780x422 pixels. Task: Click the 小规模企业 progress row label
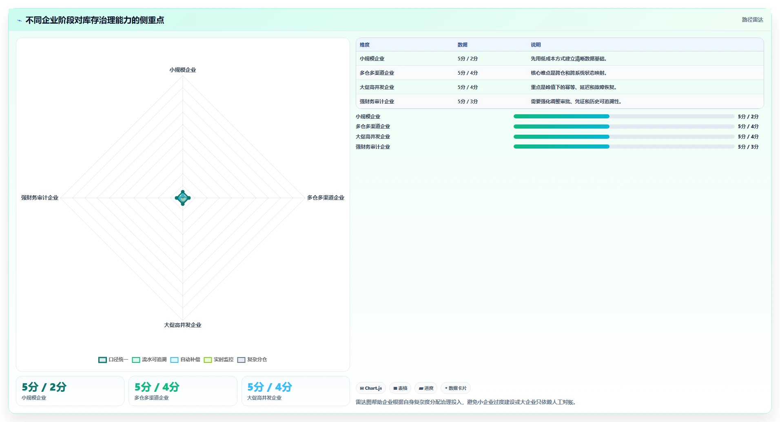point(368,117)
